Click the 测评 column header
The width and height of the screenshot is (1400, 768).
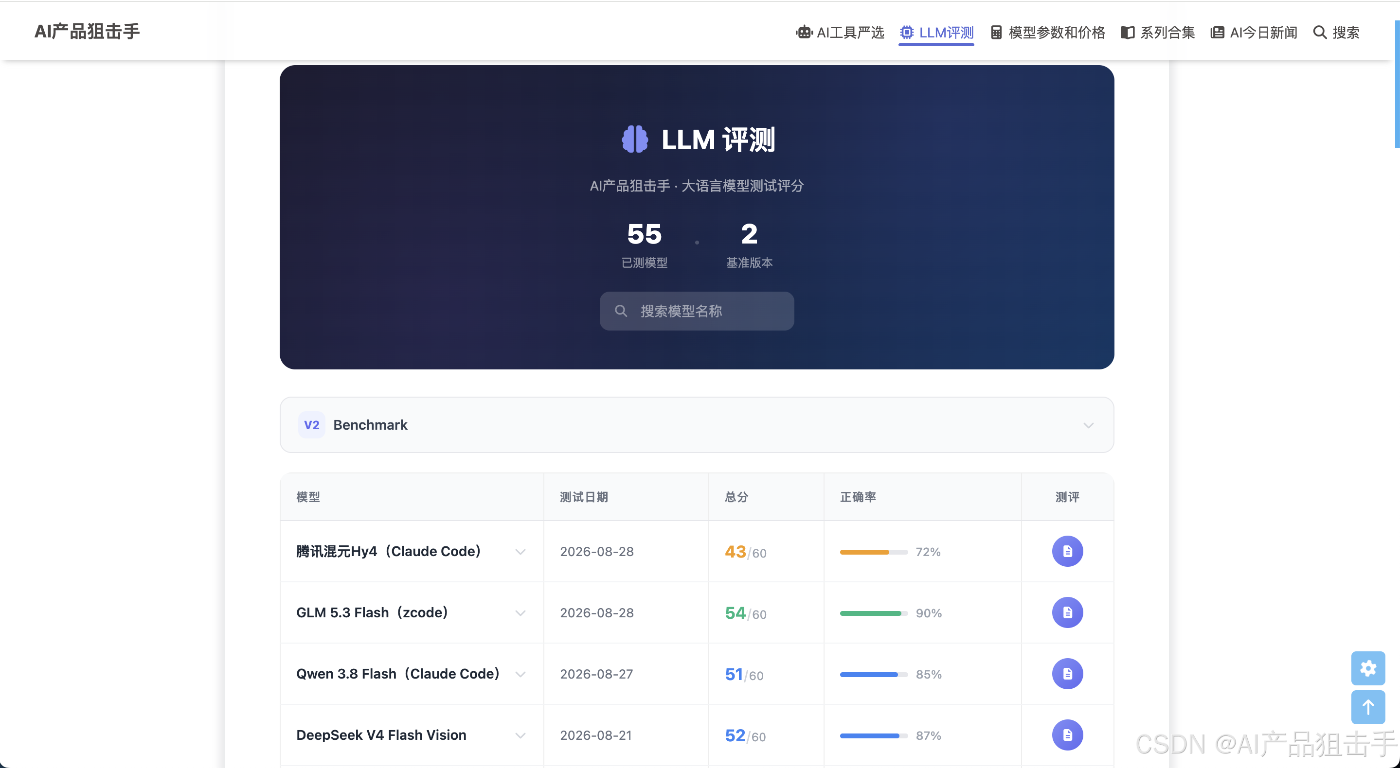click(x=1067, y=497)
